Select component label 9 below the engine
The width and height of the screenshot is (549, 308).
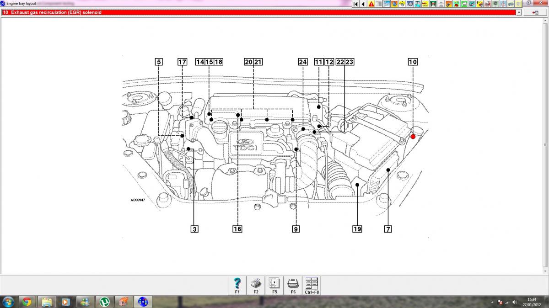296,229
